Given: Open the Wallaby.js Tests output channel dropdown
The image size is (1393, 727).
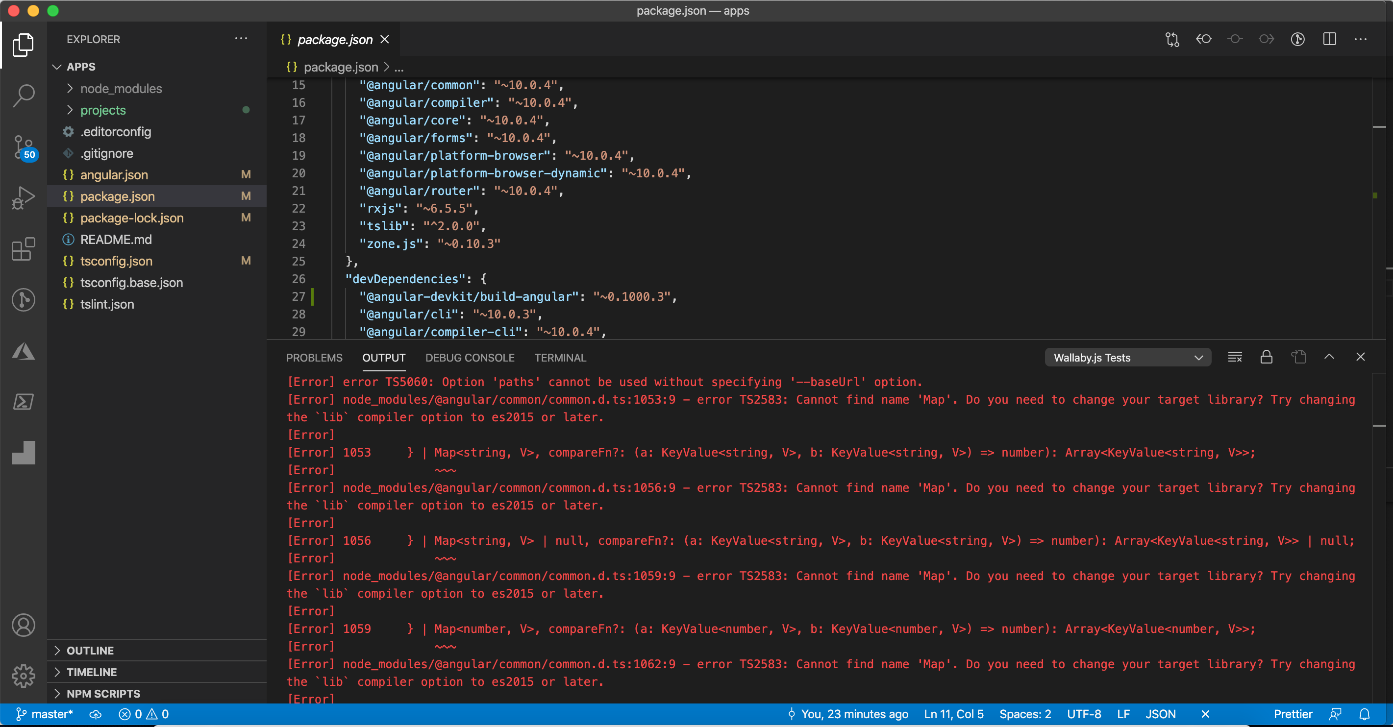Looking at the screenshot, I should click(1128, 357).
